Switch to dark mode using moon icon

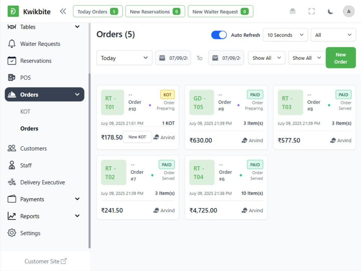pos(330,11)
